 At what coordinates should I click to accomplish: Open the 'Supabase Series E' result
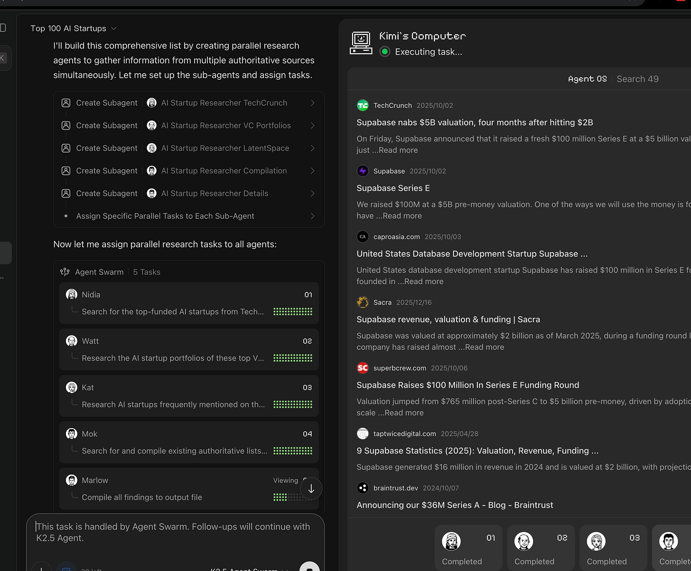pos(393,188)
